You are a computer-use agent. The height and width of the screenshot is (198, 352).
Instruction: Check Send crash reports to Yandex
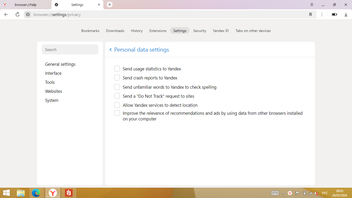pos(117,78)
